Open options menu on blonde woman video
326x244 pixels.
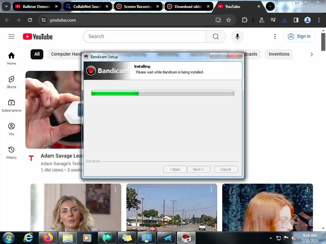tap(115, 189)
